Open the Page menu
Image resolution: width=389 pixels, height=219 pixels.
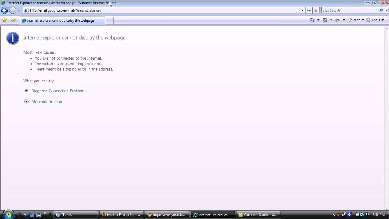click(356, 20)
